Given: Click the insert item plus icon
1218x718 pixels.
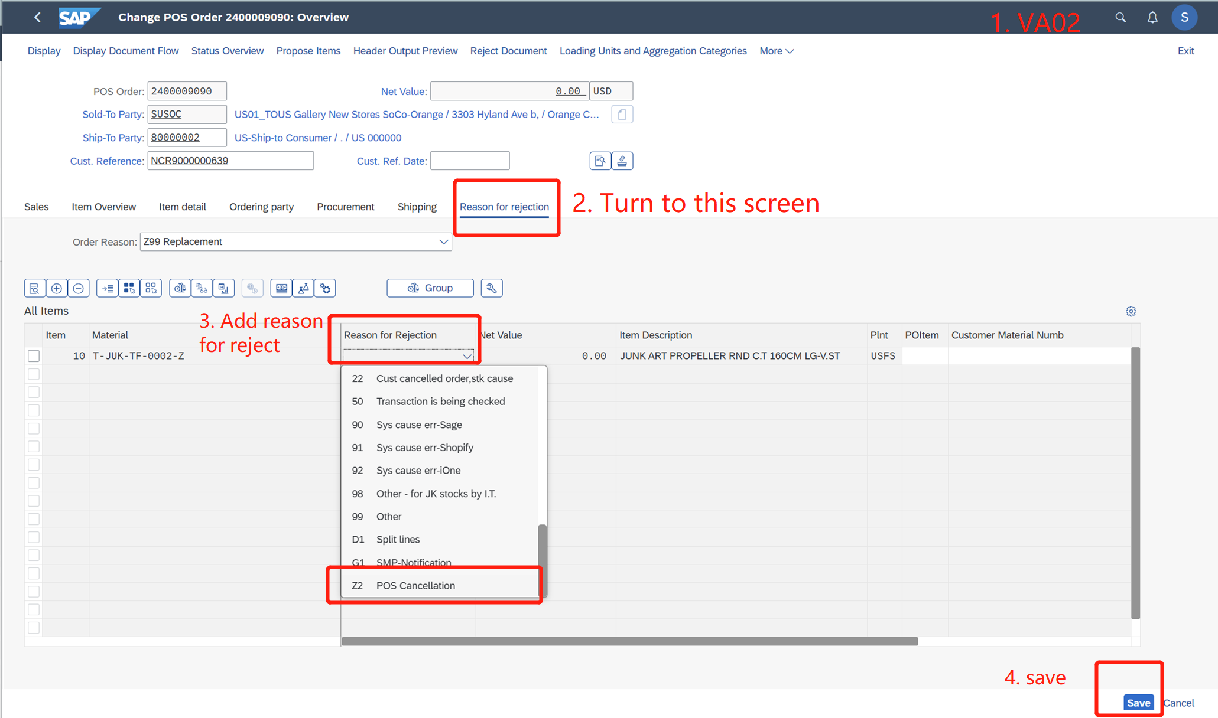Looking at the screenshot, I should 57,288.
